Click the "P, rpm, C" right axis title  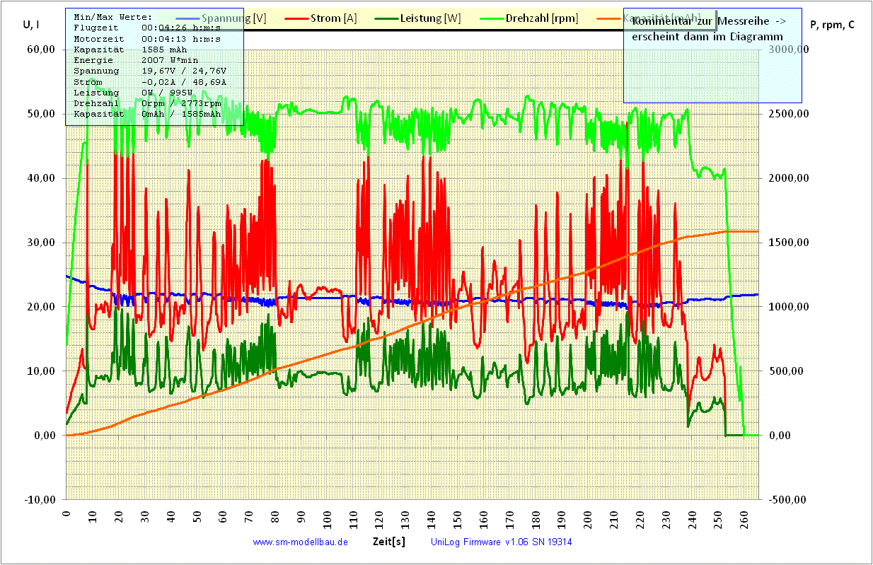(x=832, y=25)
